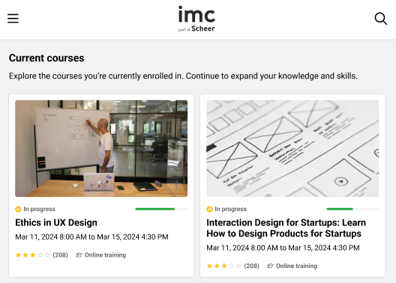The width and height of the screenshot is (396, 283).
Task: Click the star rating on Ethics in UX Design
Action: tap(33, 255)
